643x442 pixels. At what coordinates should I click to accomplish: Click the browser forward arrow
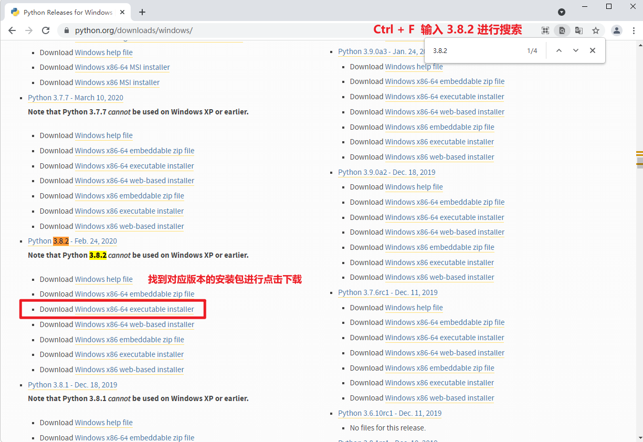[29, 30]
